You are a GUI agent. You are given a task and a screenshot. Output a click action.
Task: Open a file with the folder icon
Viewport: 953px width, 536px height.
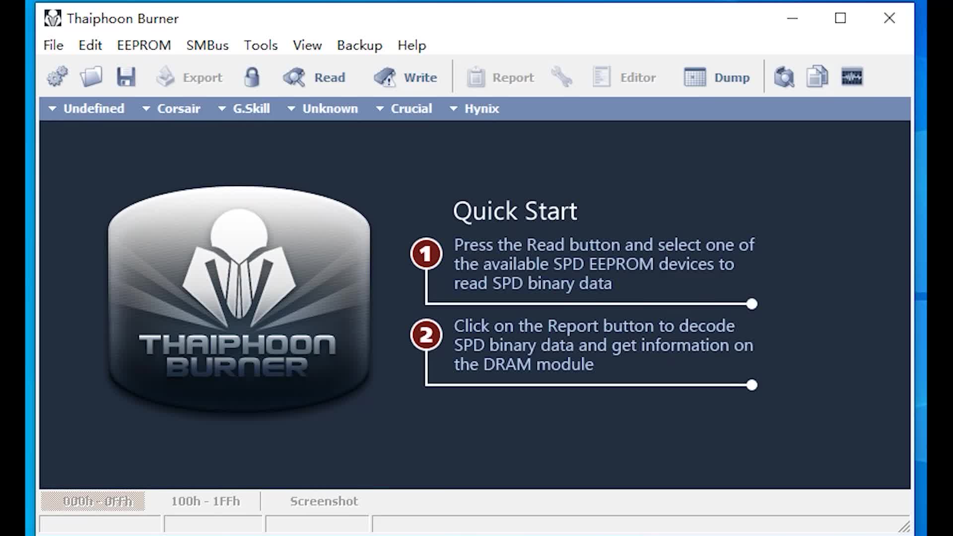click(91, 77)
